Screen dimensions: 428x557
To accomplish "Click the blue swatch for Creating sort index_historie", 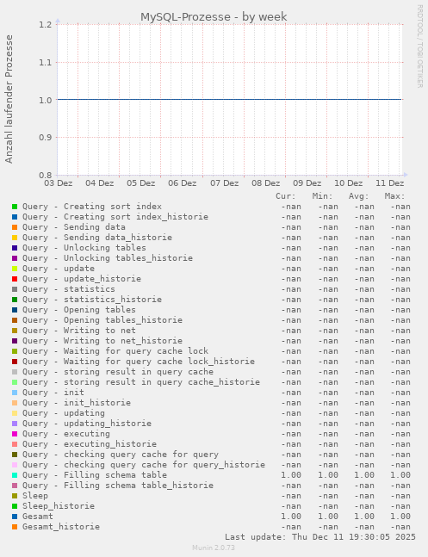I will (15, 217).
